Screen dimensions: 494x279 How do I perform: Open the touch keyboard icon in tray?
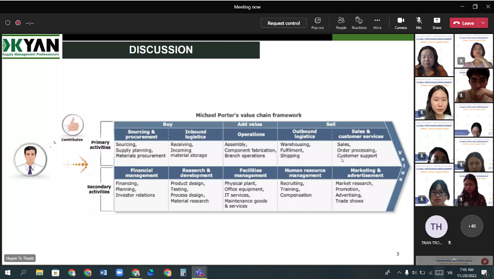pyautogui.click(x=439, y=272)
